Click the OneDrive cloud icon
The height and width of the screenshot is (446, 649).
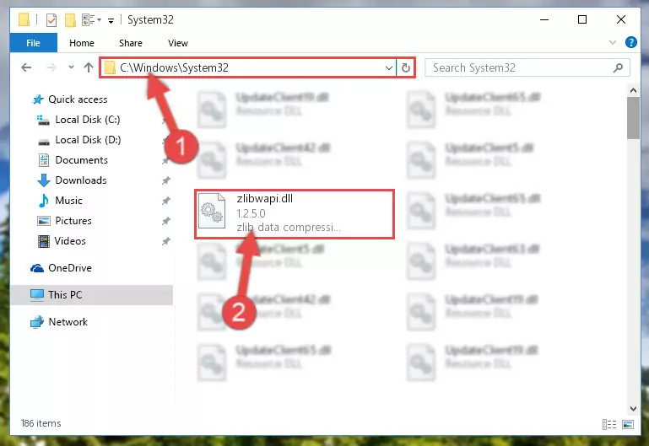pyautogui.click(x=37, y=268)
